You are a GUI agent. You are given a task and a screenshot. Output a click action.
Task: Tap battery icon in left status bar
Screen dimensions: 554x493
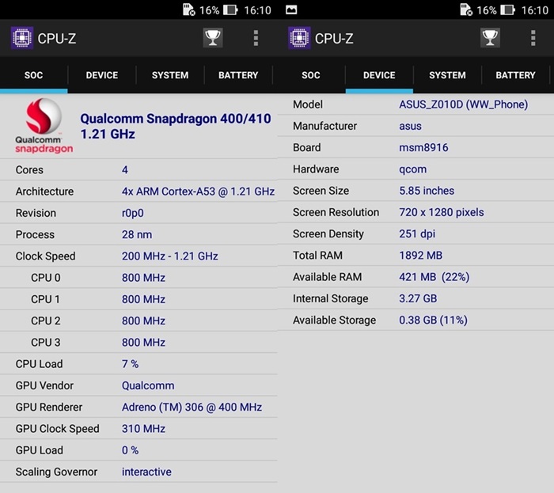230,9
